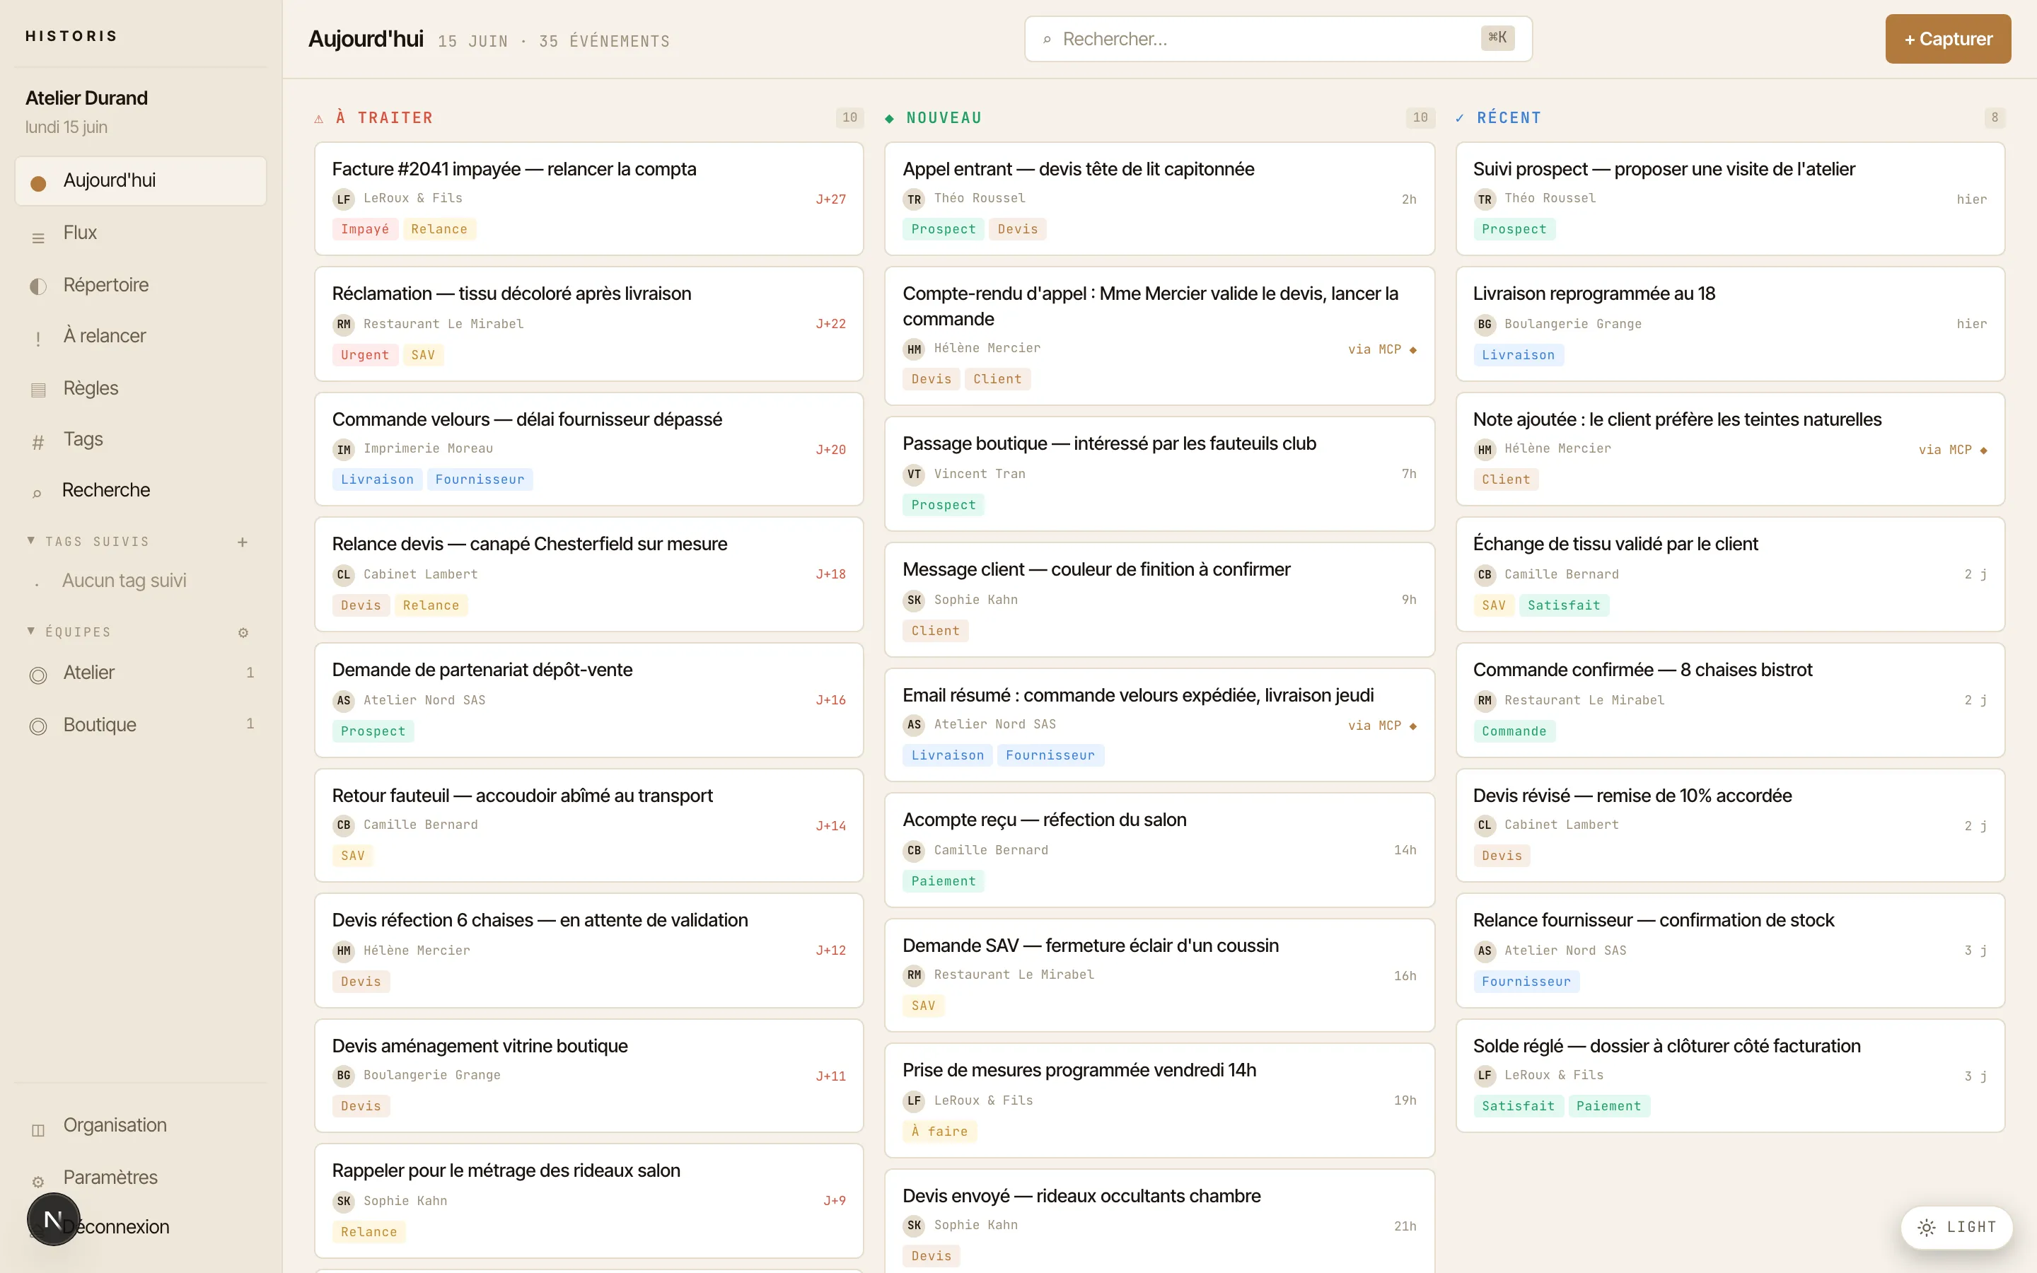This screenshot has width=2037, height=1273.
Task: Open Paramètres settings
Action: pos(141,1178)
